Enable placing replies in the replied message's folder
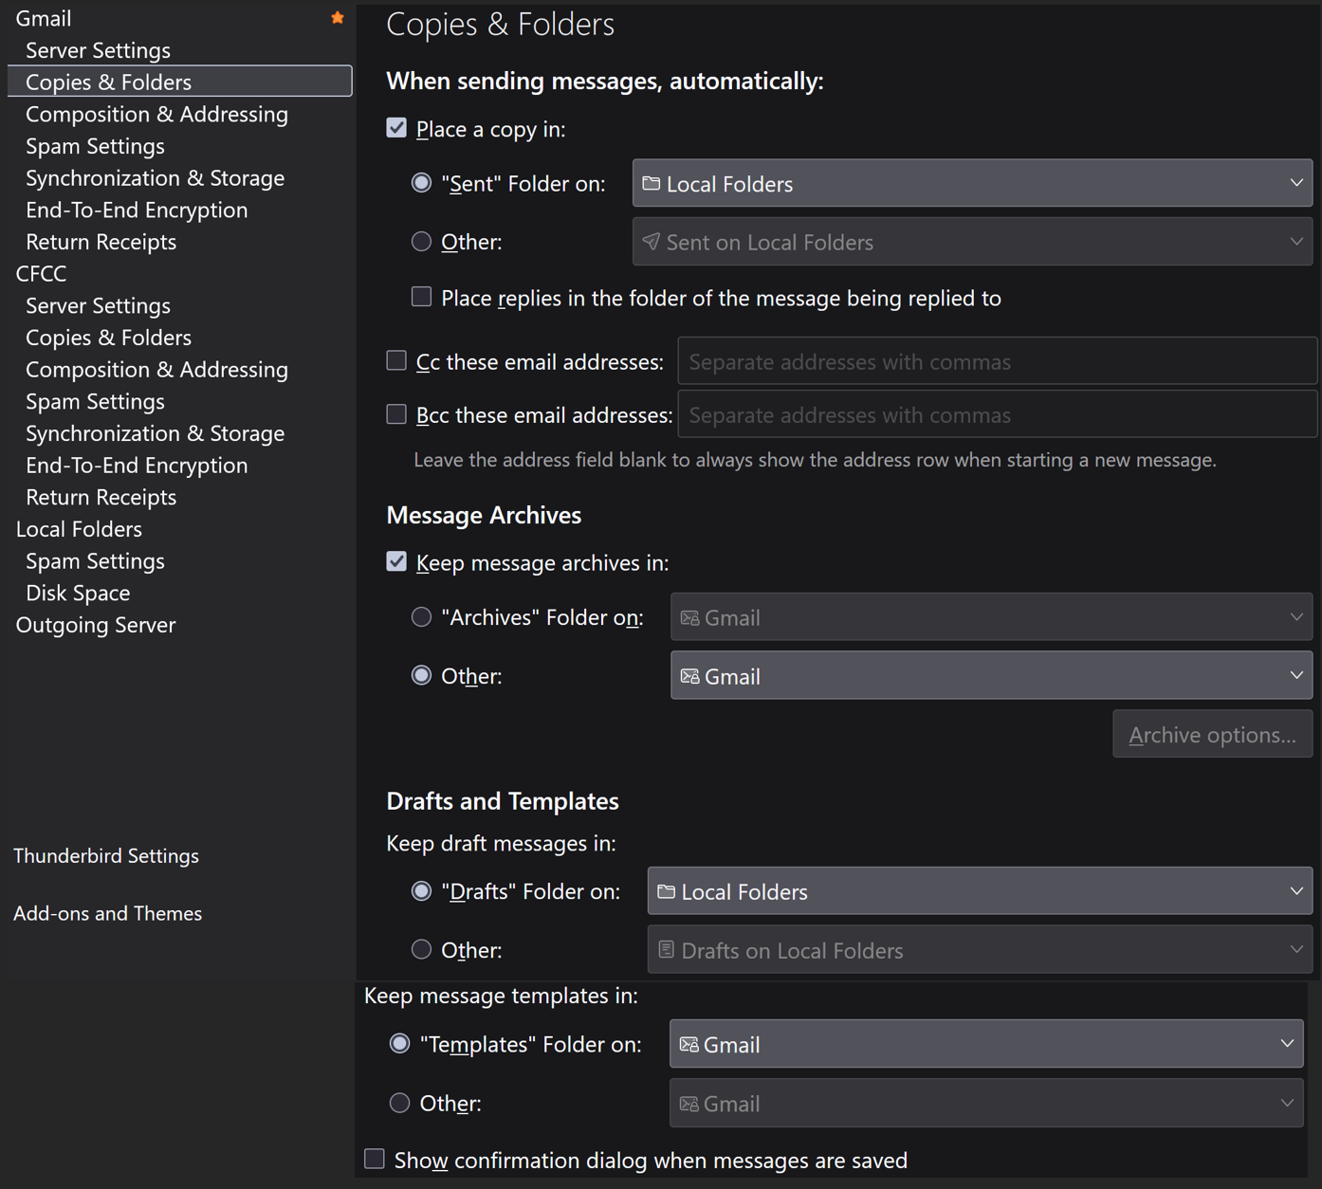This screenshot has height=1189, width=1322. (x=421, y=297)
